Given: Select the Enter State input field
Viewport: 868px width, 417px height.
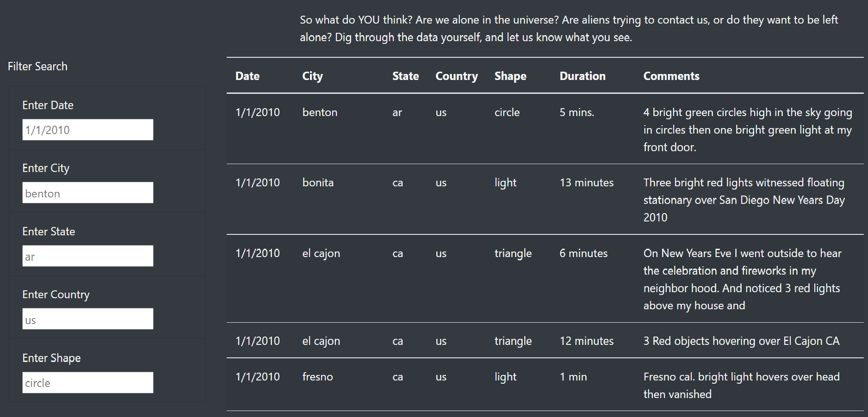Looking at the screenshot, I should [87, 256].
